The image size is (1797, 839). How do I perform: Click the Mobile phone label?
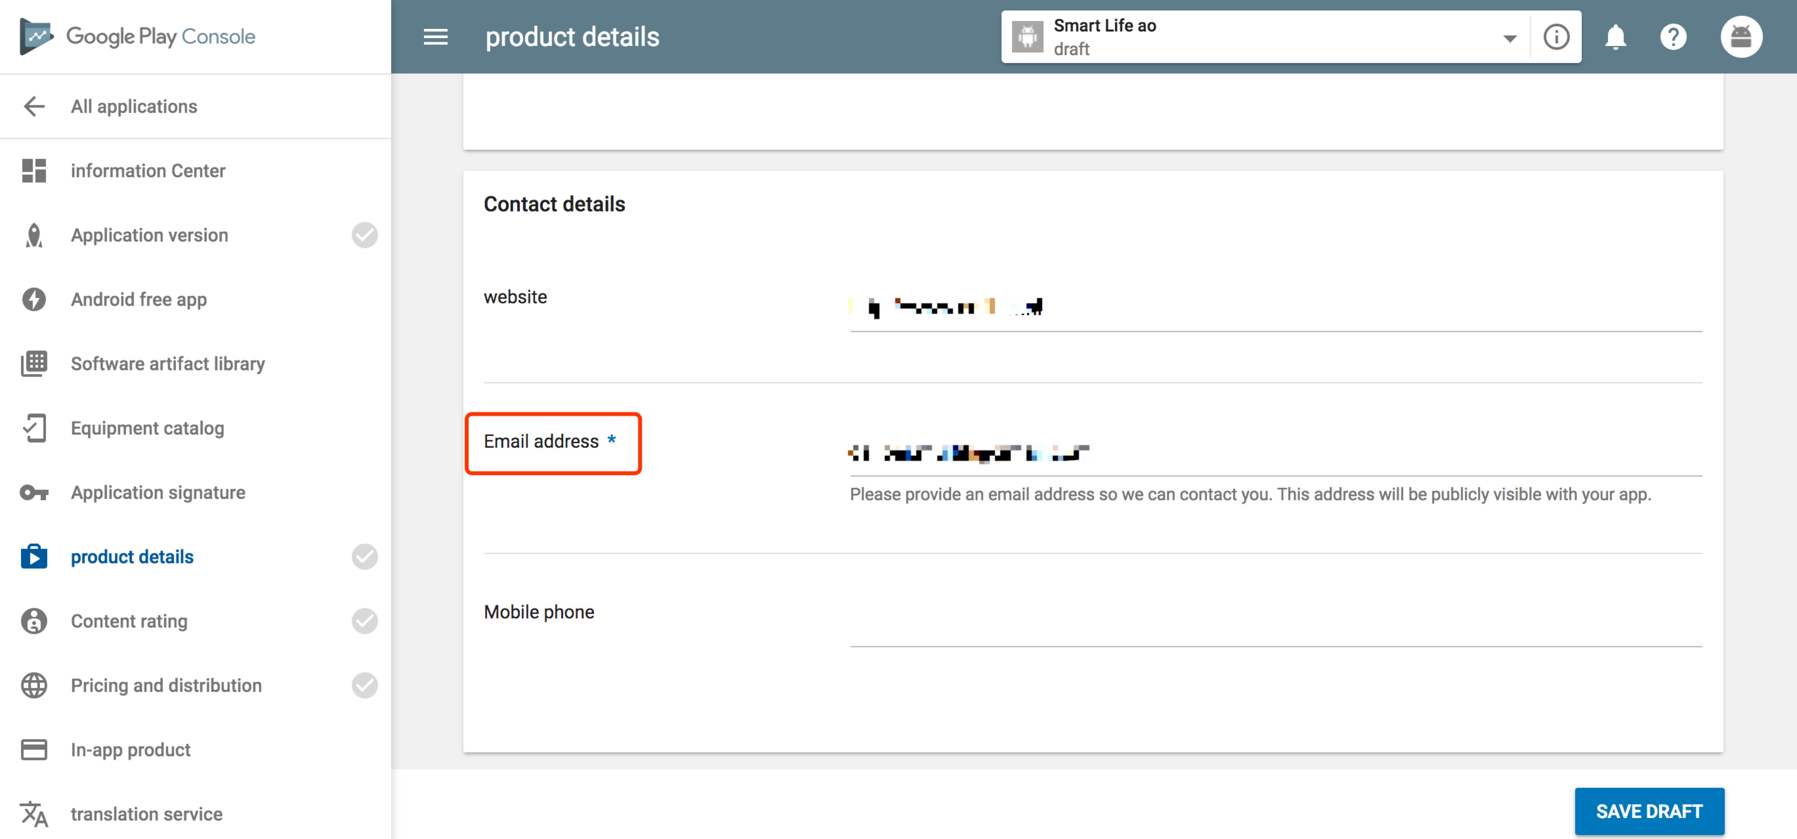pos(539,612)
